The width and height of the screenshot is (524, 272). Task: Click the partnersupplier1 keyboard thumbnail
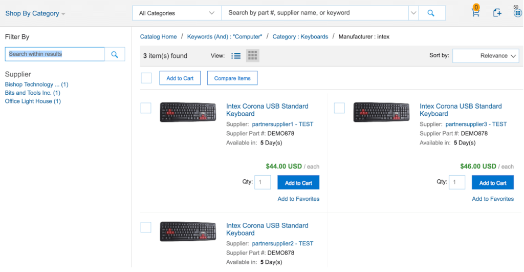click(188, 112)
